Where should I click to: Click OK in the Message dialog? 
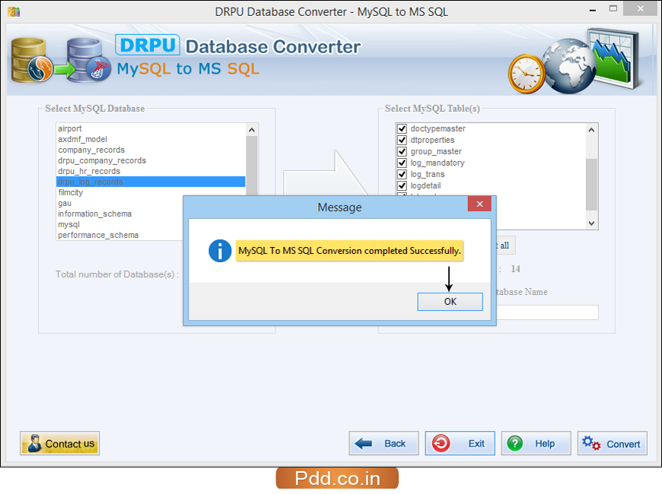click(x=450, y=302)
